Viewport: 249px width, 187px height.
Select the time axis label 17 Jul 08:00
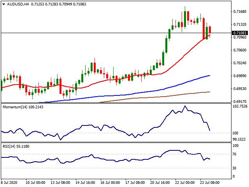pyautogui.click(x=135, y=182)
